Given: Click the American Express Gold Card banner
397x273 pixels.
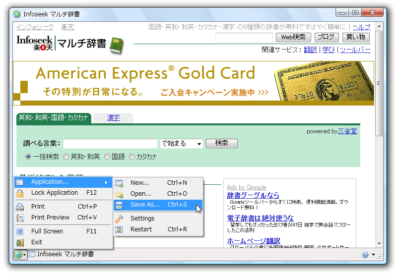Looking at the screenshot, I should point(194,83).
